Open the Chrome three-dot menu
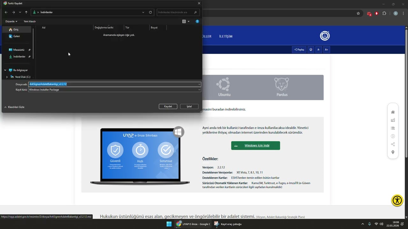The width and height of the screenshot is (408, 229). [x=403, y=13]
